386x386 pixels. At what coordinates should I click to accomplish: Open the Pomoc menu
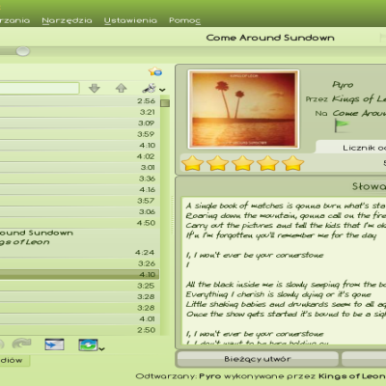(x=184, y=20)
